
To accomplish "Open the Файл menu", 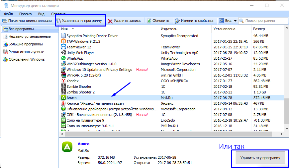I will coord(9,14).
